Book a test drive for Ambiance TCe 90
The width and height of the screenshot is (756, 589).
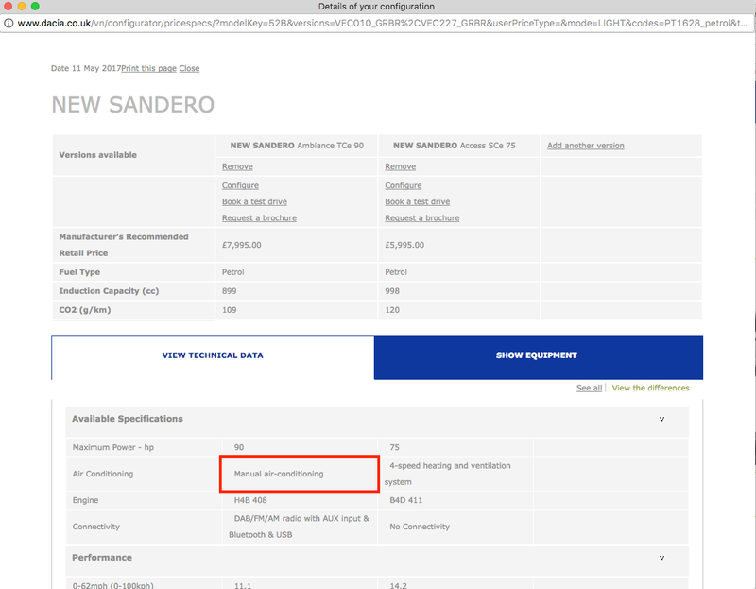pos(254,201)
